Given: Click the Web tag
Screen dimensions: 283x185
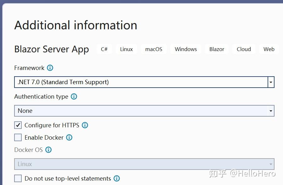Looking at the screenshot, I should pyautogui.click(x=269, y=49).
